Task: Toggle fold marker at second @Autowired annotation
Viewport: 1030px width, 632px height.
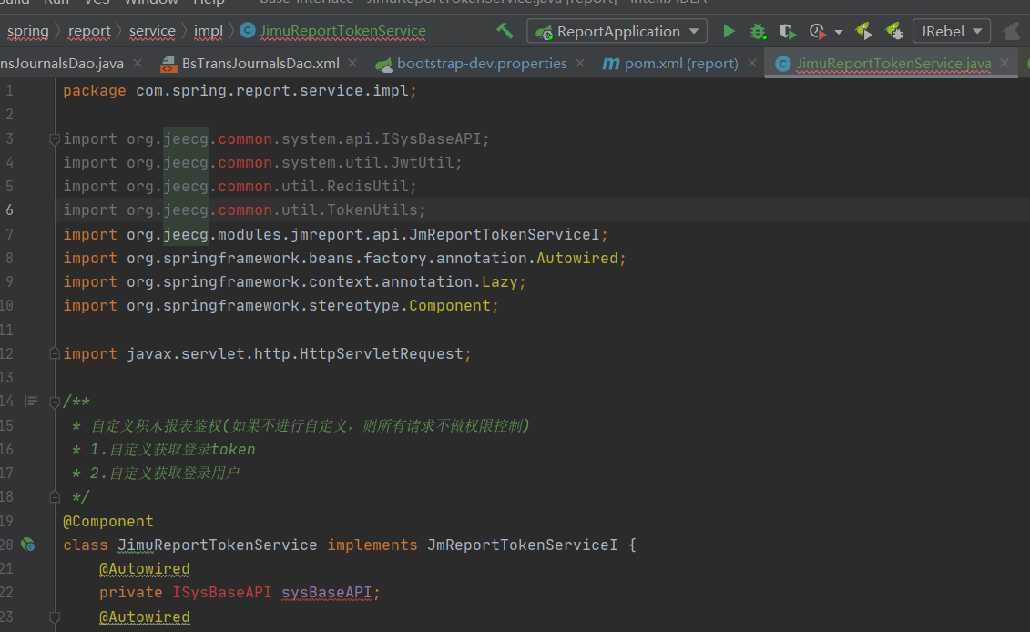Action: point(56,617)
